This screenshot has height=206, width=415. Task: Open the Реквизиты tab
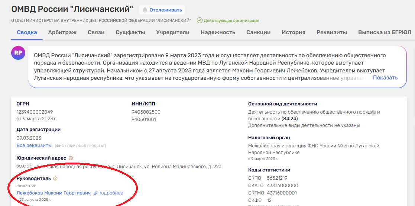331,32
